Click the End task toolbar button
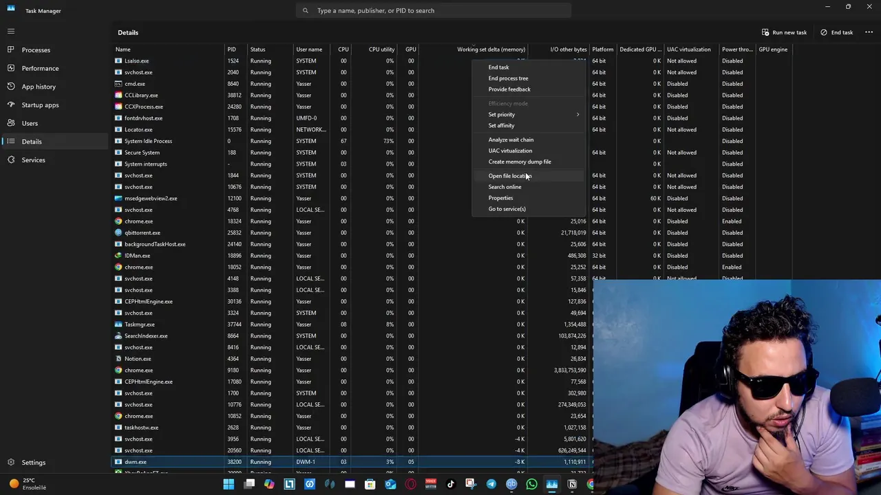Image resolution: width=881 pixels, height=495 pixels. point(836,32)
